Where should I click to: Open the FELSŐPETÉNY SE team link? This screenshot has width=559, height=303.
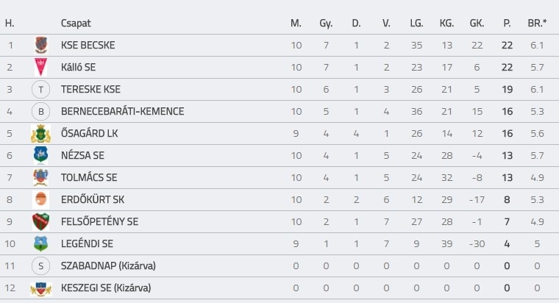99,221
